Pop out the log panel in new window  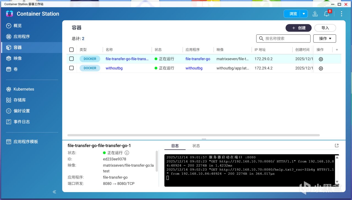coord(337,145)
